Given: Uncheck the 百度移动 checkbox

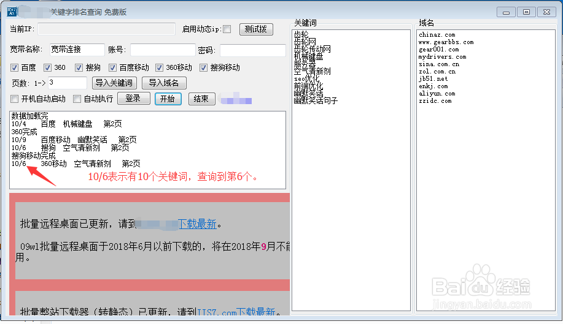Looking at the screenshot, I should coord(113,67).
